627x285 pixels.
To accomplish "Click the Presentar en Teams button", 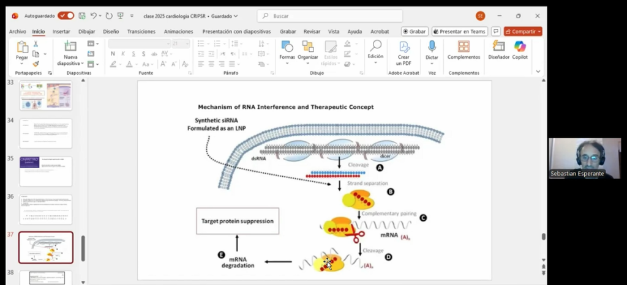I will click(459, 31).
